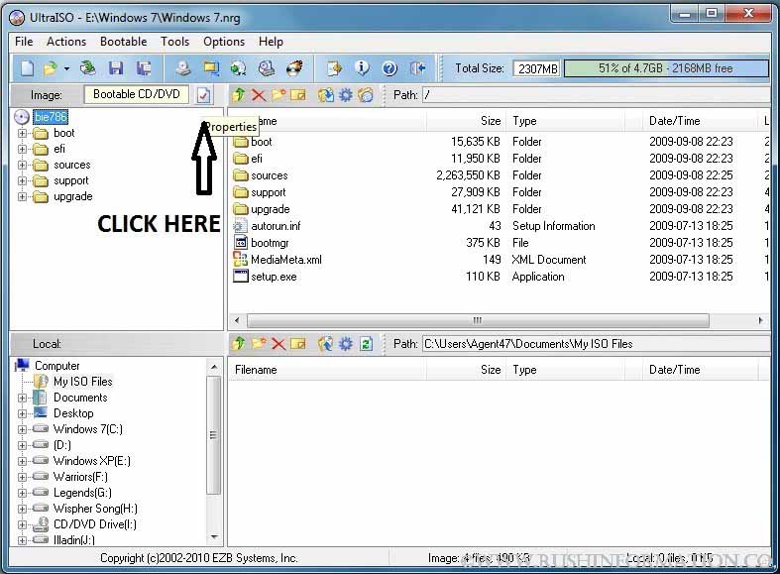The height and width of the screenshot is (574, 780).
Task: Expand Windows XP(E:) drive node
Action: (22, 462)
